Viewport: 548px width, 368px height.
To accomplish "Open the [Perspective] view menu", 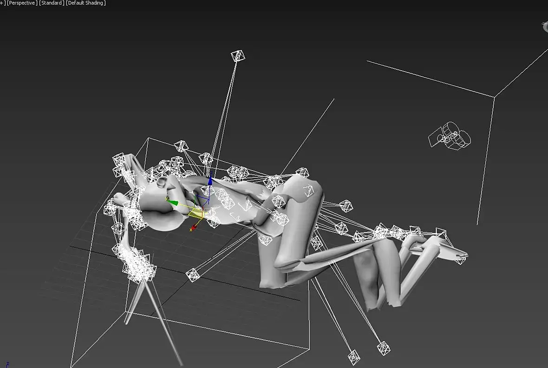I will click(x=22, y=3).
